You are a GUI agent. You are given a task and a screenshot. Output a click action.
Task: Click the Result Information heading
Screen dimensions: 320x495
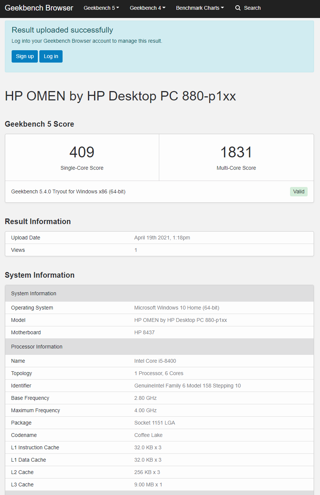pyautogui.click(x=38, y=221)
